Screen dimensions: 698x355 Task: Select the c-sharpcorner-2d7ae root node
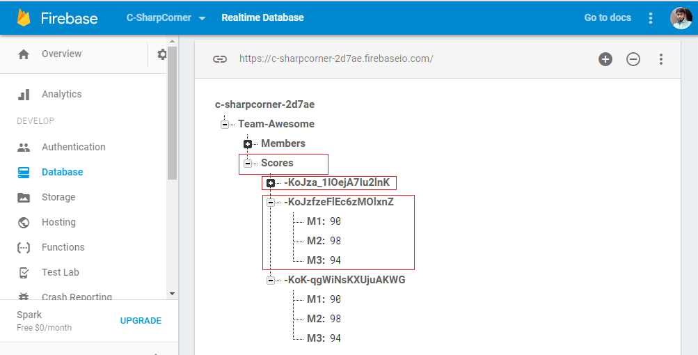(x=265, y=104)
